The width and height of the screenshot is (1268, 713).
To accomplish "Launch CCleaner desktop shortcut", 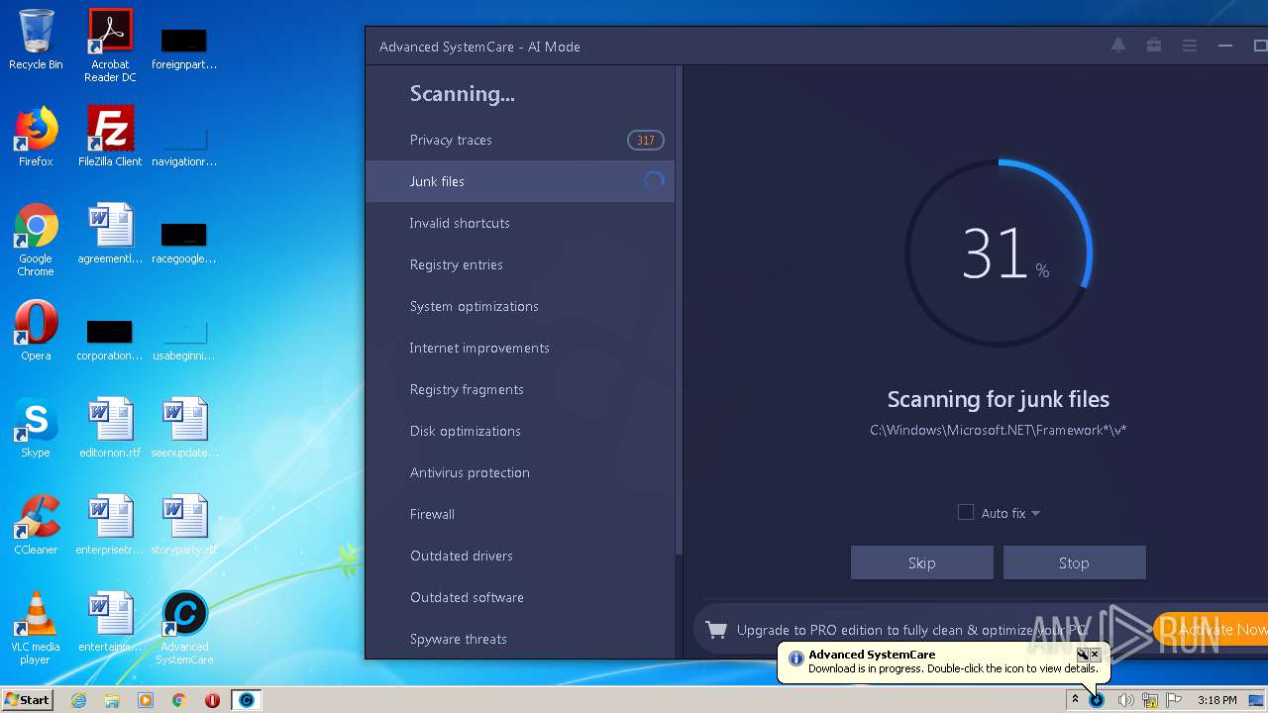I will 36,525.
